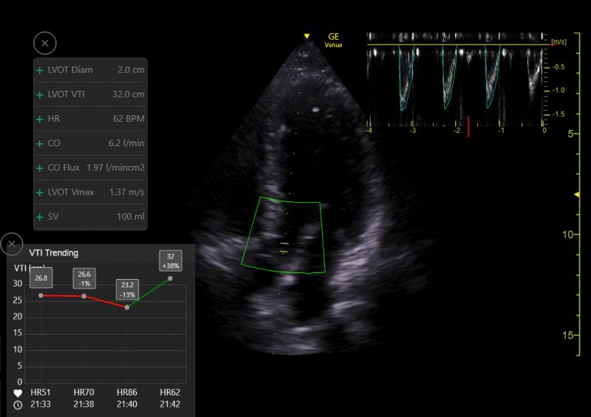Image resolution: width=591 pixels, height=417 pixels.
Task: Click the 26.8 VTI trend data label
Action: [x=41, y=278]
